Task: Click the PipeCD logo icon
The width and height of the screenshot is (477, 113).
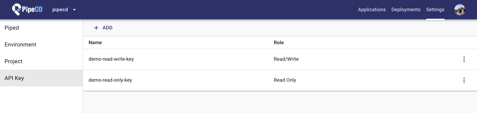Action: (x=17, y=10)
